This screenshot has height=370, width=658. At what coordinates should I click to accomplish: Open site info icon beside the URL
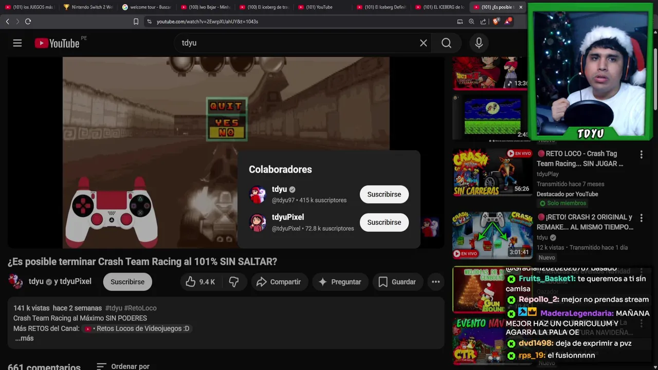(x=150, y=22)
